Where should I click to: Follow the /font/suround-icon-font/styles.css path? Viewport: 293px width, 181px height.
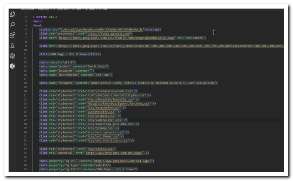pos(117,95)
